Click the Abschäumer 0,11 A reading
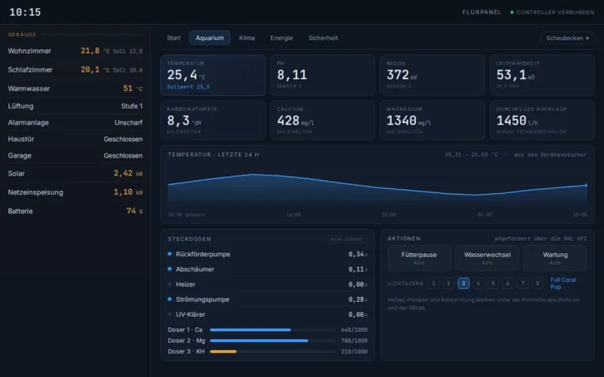 pos(358,269)
